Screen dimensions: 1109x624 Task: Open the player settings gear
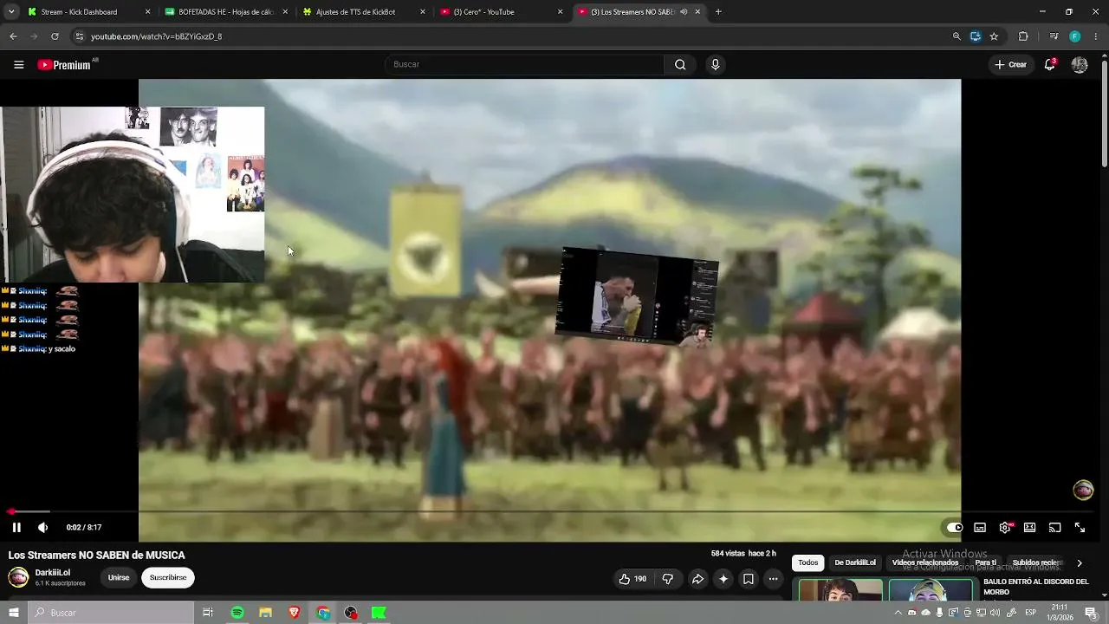point(1005,527)
